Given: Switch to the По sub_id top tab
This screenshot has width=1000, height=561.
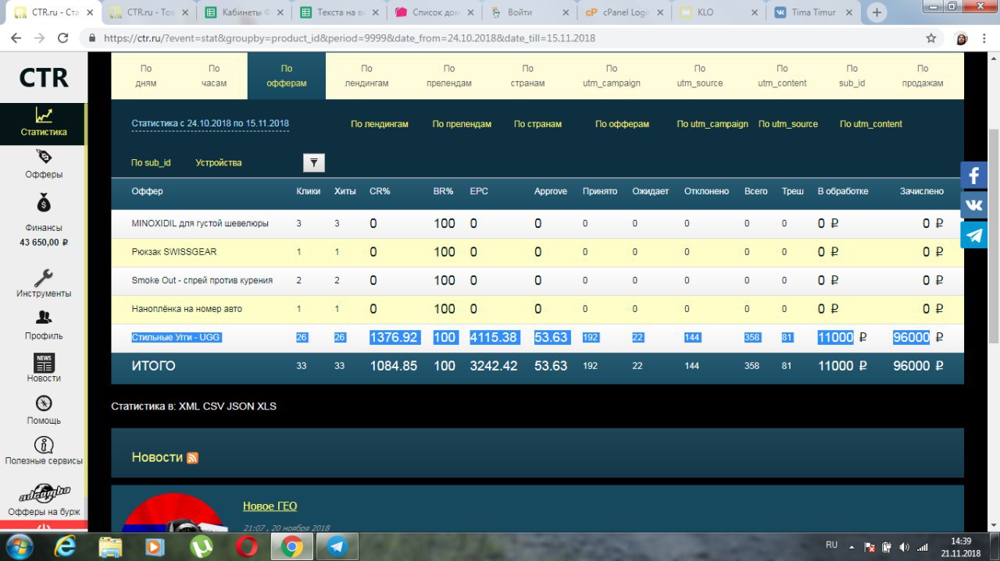Looking at the screenshot, I should 852,76.
